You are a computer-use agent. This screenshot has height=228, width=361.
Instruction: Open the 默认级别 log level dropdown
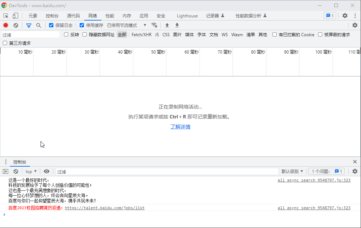(292, 171)
